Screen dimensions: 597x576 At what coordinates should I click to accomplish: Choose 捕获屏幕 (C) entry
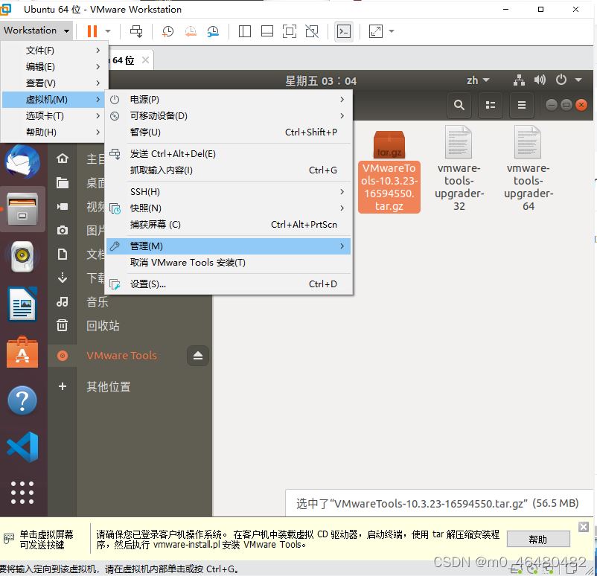click(x=229, y=224)
